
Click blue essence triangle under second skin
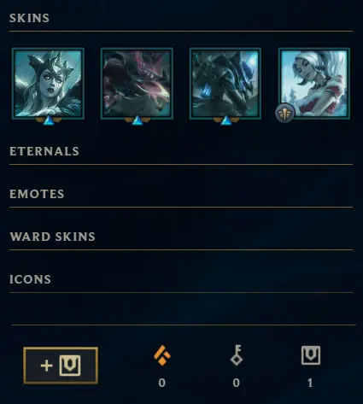pyautogui.click(x=138, y=120)
